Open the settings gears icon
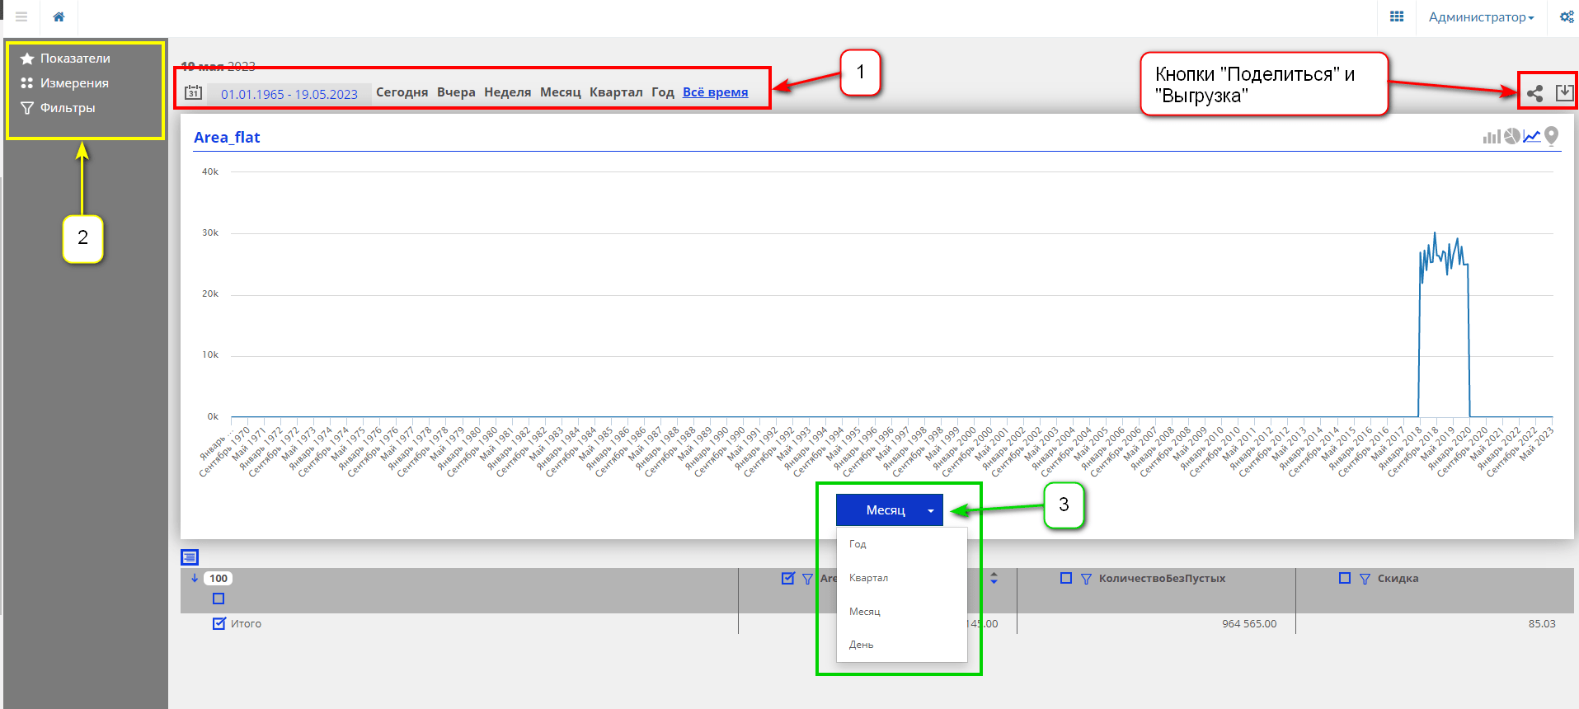Image resolution: width=1579 pixels, height=709 pixels. tap(1567, 16)
